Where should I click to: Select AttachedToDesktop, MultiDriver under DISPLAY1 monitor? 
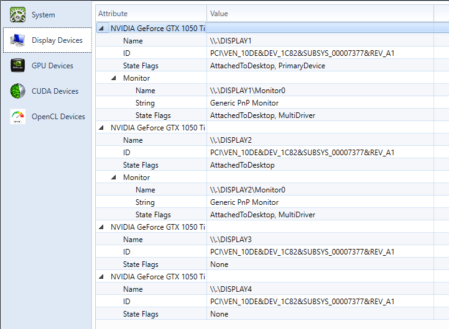[x=262, y=115]
